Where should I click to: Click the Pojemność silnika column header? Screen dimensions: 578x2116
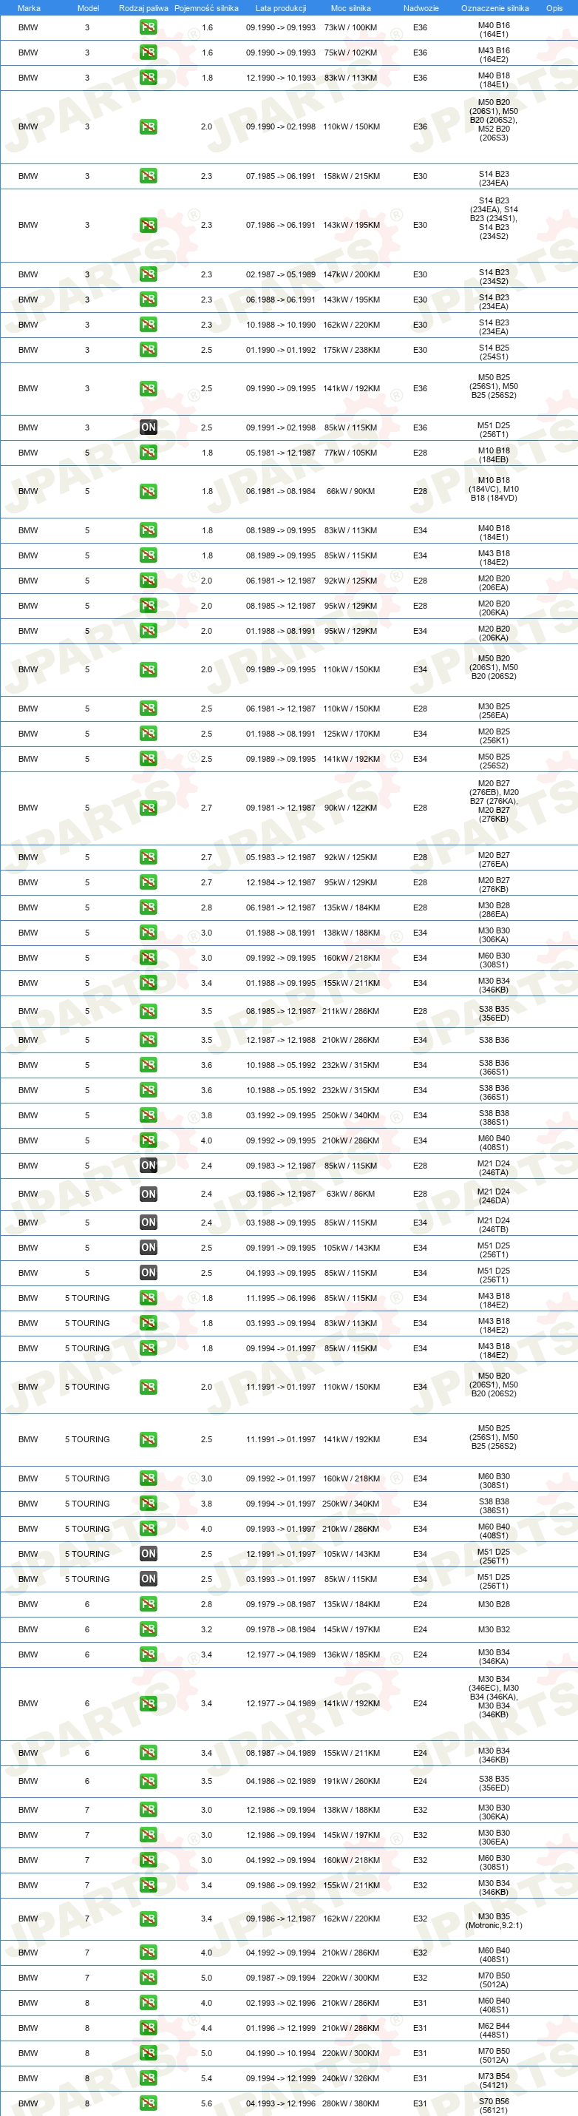206,8
